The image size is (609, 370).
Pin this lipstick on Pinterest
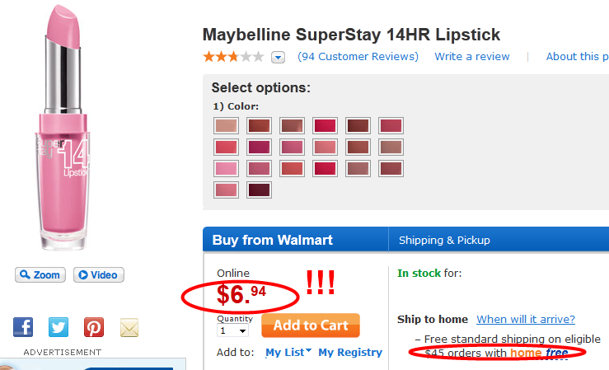[x=94, y=327]
